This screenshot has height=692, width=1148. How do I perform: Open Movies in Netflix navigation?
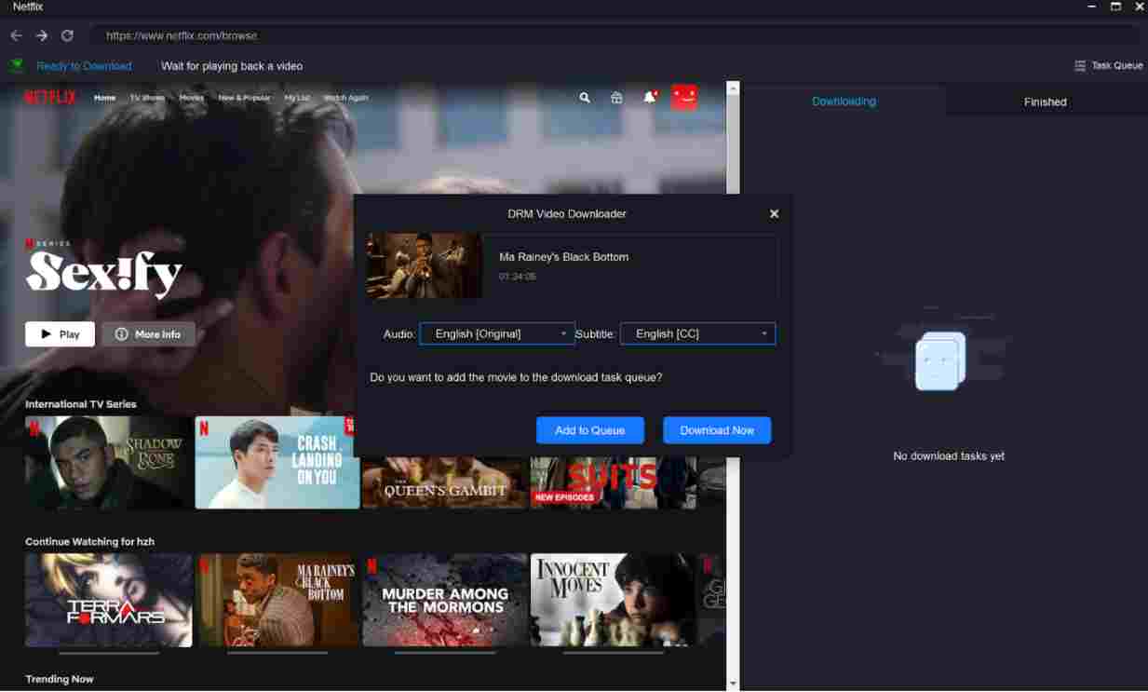[192, 98]
